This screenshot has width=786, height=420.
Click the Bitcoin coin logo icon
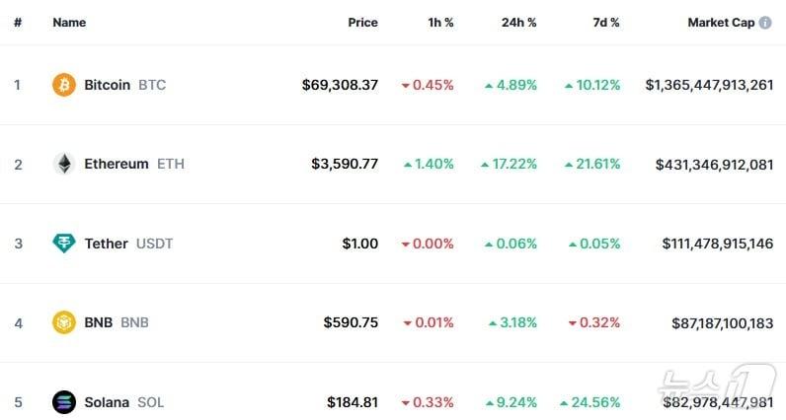[x=64, y=85]
